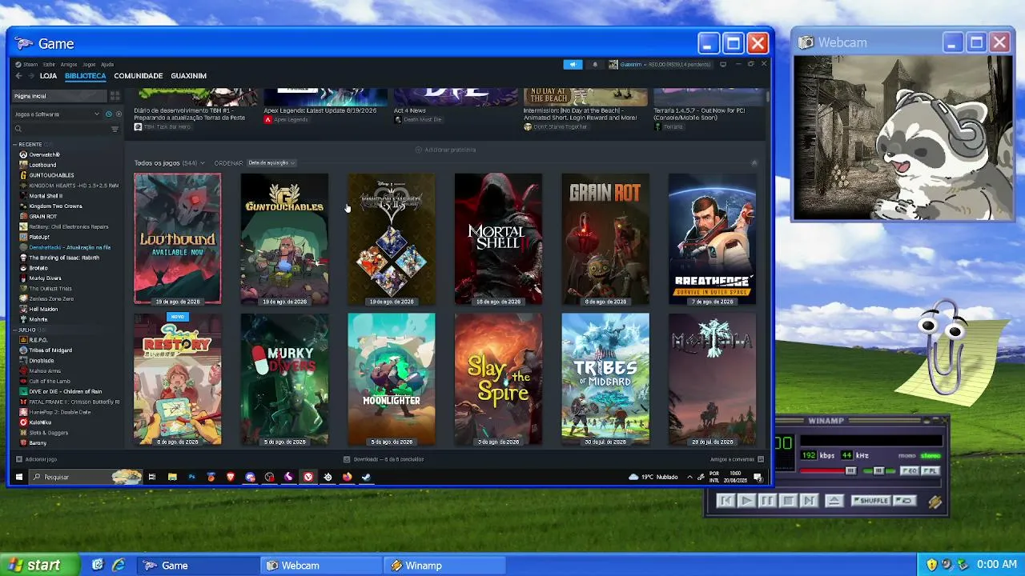
Task: Open the Exibir menu
Action: pyautogui.click(x=49, y=65)
